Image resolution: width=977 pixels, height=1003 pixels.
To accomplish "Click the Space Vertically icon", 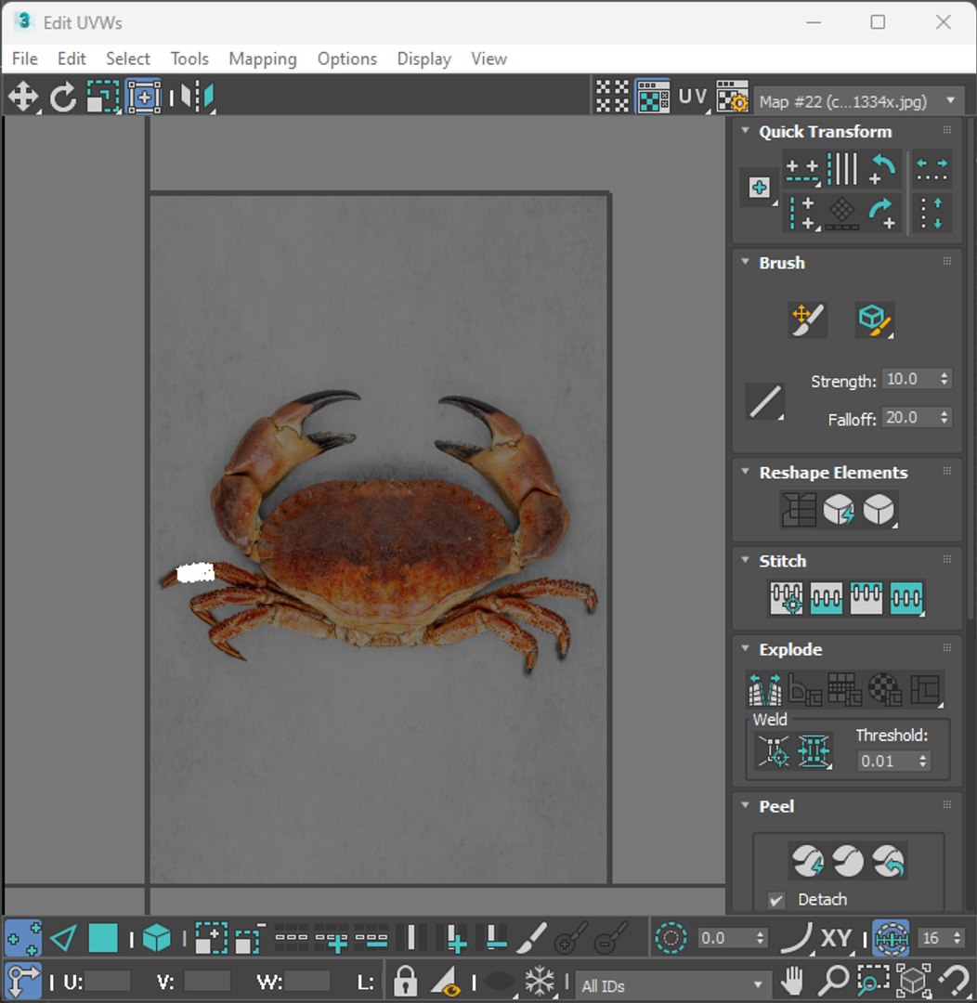I will click(x=931, y=213).
